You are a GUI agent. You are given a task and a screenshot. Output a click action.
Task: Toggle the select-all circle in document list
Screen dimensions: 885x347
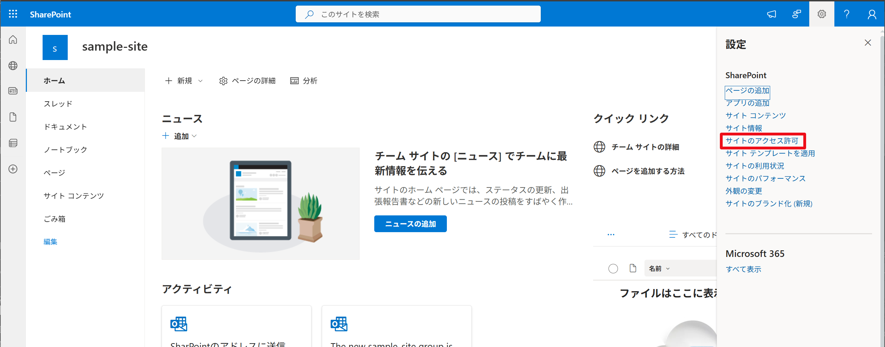pyautogui.click(x=613, y=268)
